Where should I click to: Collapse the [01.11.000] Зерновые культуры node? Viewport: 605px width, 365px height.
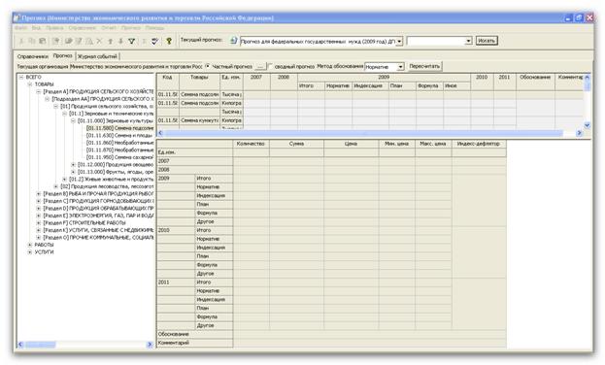tap(73, 120)
